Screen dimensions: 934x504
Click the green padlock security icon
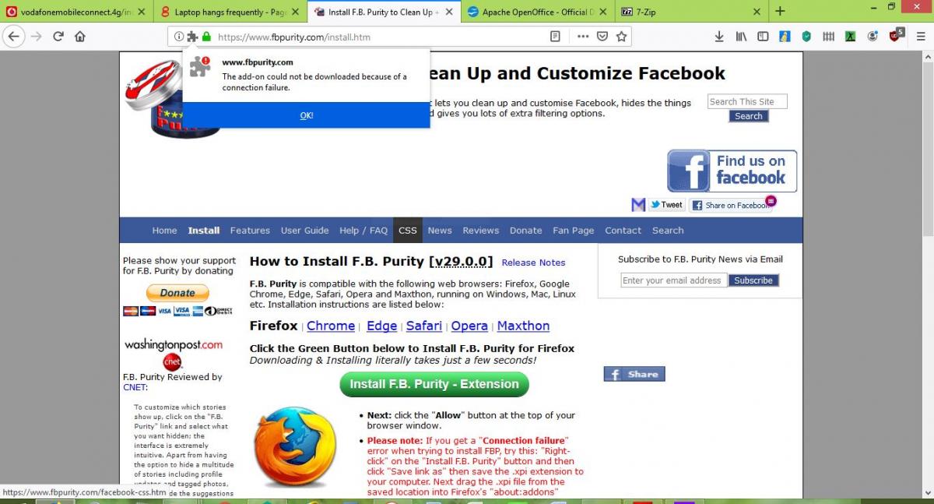pyautogui.click(x=206, y=37)
